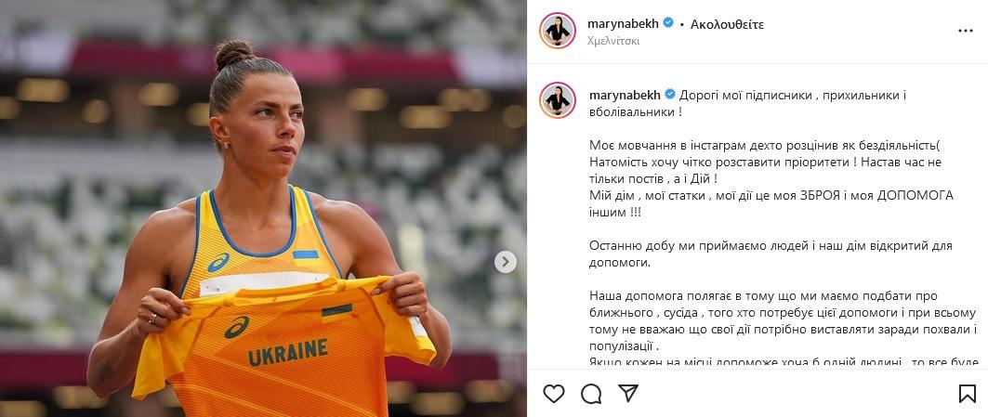Click the athlete photo holding Ukraine jersey
The width and height of the screenshot is (988, 417).
tap(263, 208)
